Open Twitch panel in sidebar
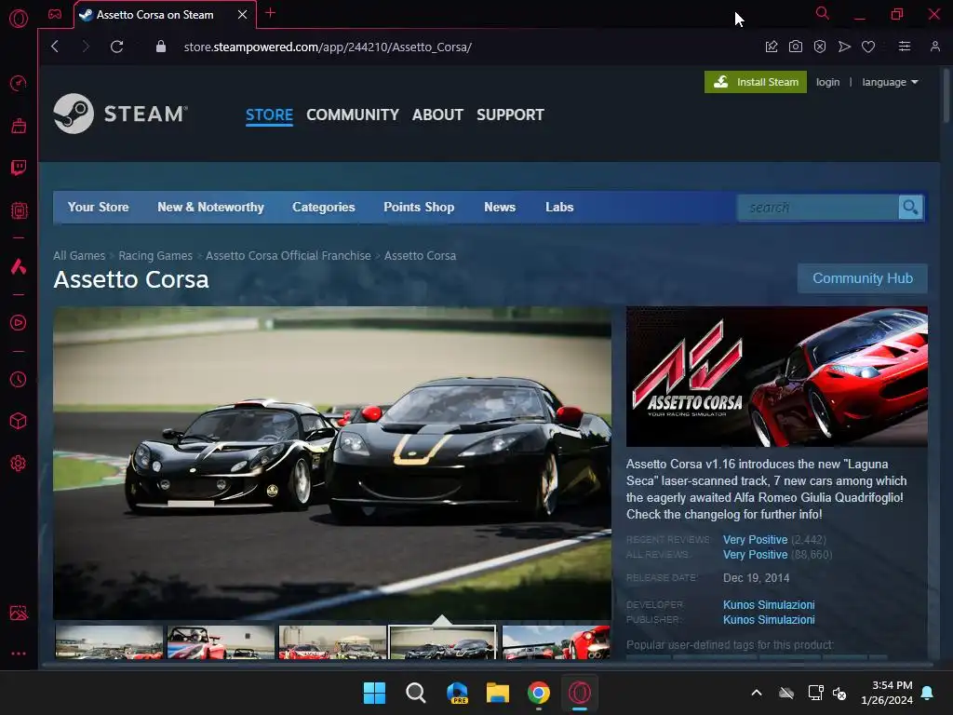The width and height of the screenshot is (953, 715). coord(19,168)
